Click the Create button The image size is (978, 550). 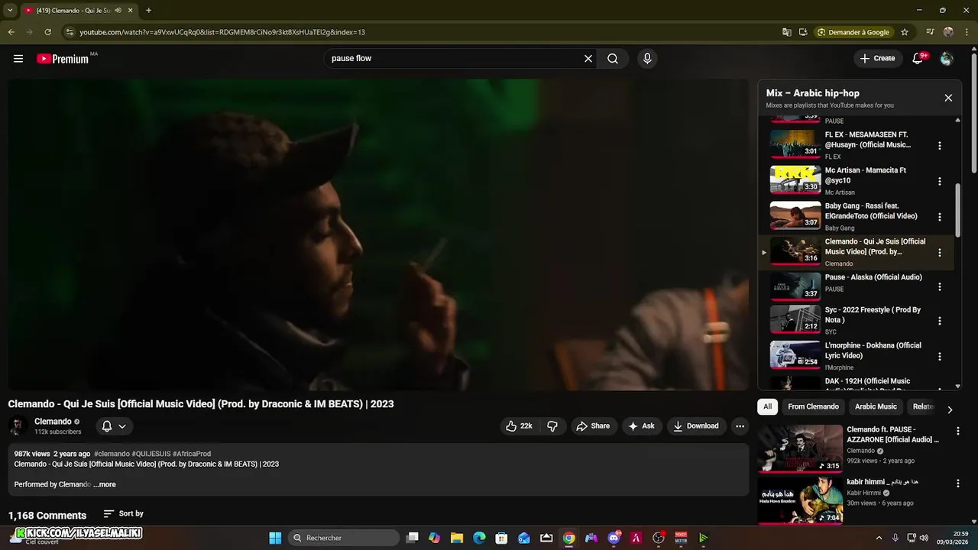coord(877,58)
